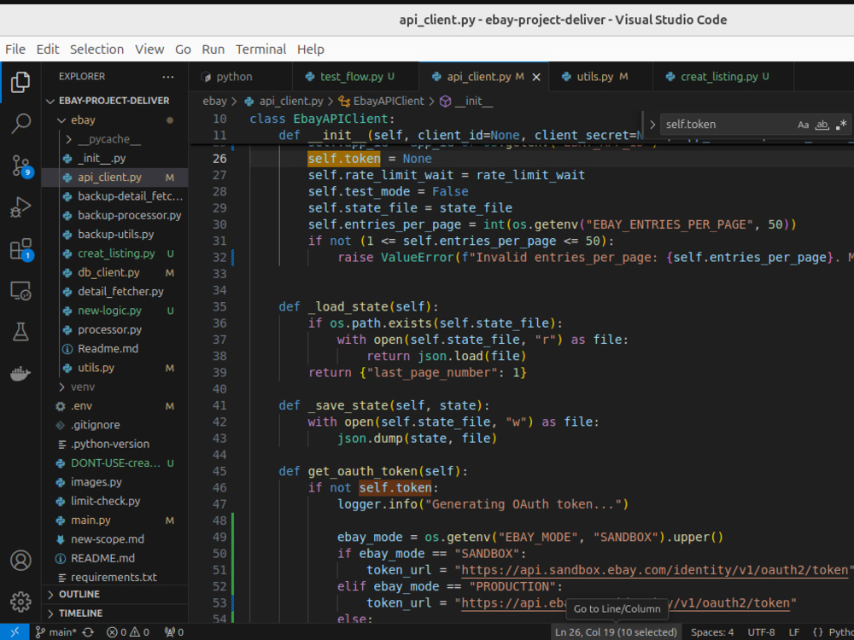Synchronize changes icon in status bar
The height and width of the screenshot is (640, 854).
pos(88,632)
